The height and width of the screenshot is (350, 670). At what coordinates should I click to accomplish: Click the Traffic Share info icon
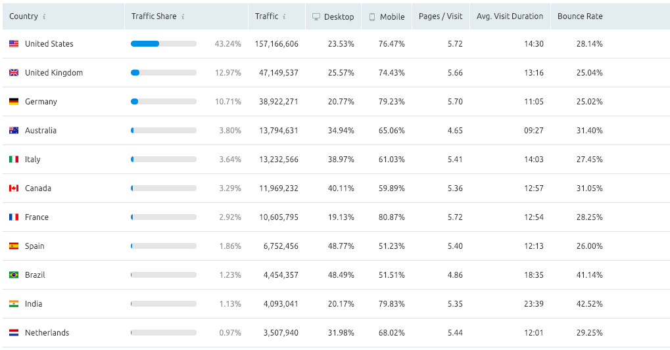(x=183, y=16)
